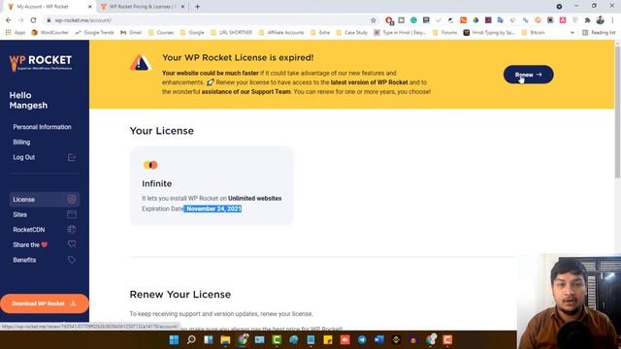621x349 pixels.
Task: Open Telegram from the taskbar
Action: (362, 340)
